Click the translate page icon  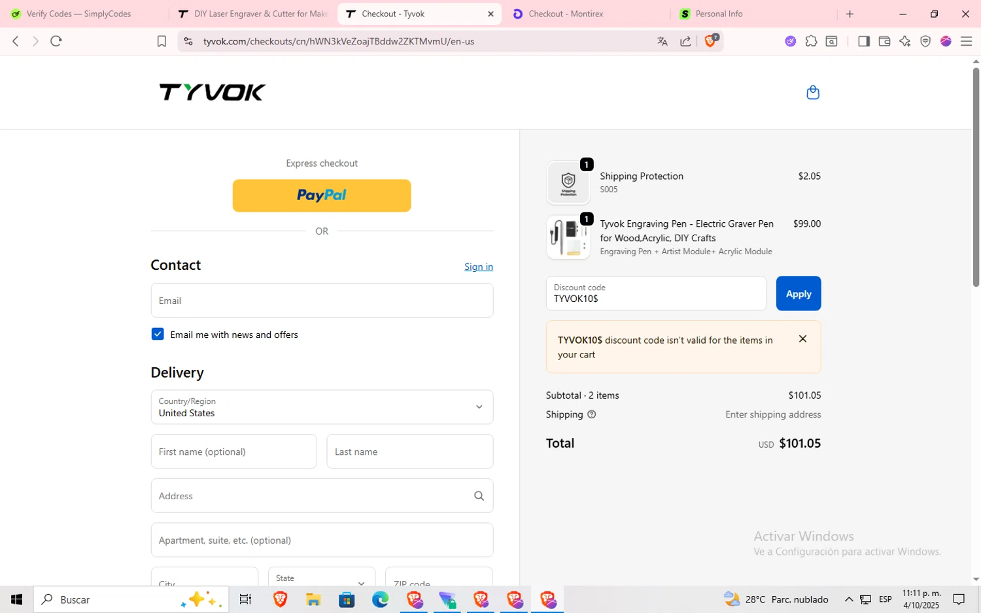(663, 41)
